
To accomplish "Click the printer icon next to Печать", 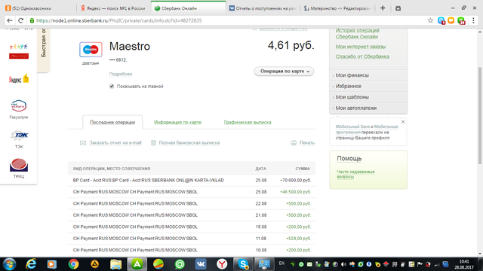I will pos(294,143).
